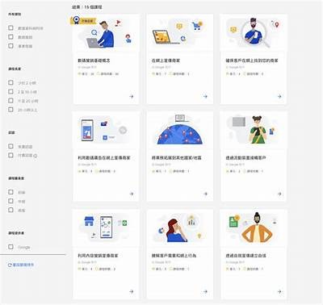Click blue globe illustration thumbnail
The image size is (323, 305).
tap(180, 131)
